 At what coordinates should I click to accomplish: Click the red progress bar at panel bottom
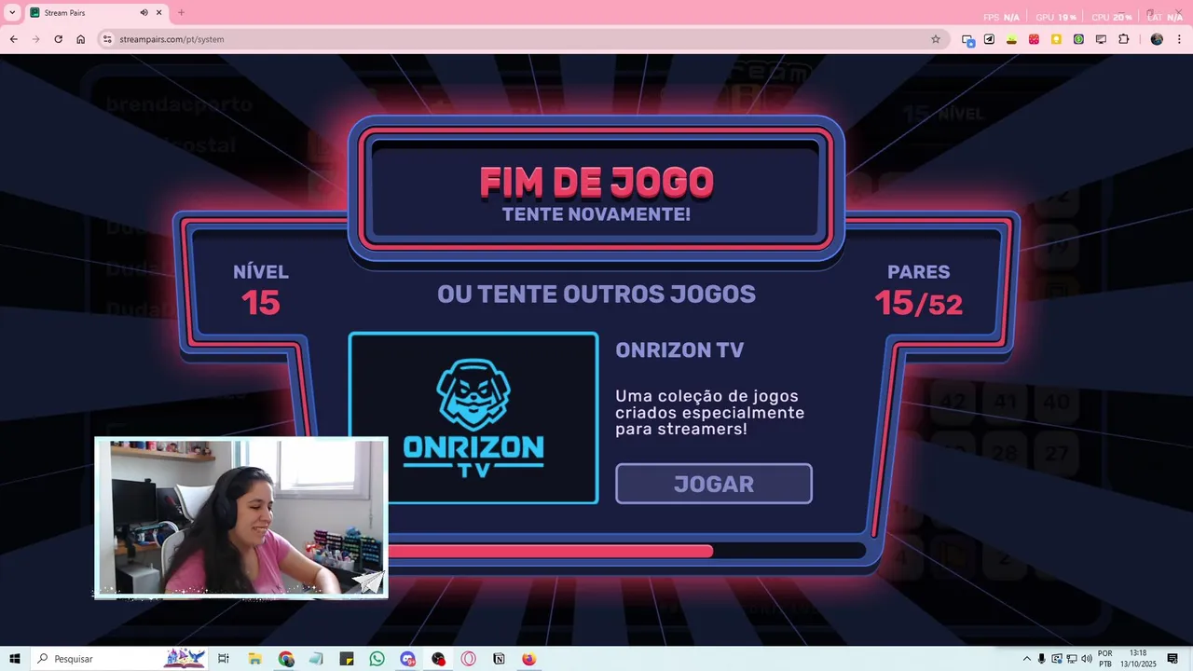tap(550, 551)
